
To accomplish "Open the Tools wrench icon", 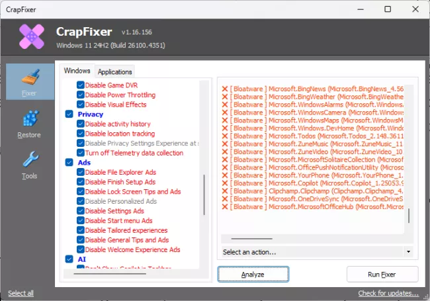I will pyautogui.click(x=29, y=160).
